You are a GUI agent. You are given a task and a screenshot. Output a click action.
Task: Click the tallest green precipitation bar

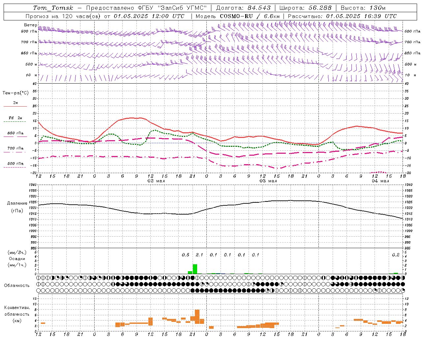point(195,269)
